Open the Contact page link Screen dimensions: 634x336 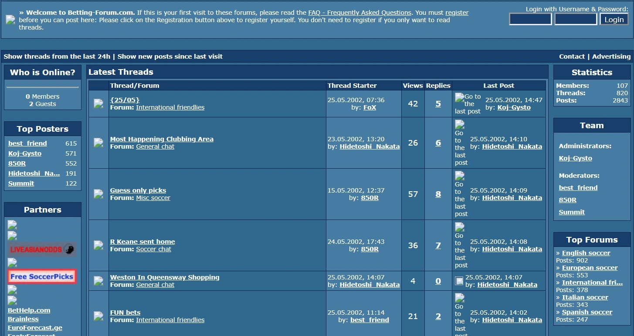point(572,57)
